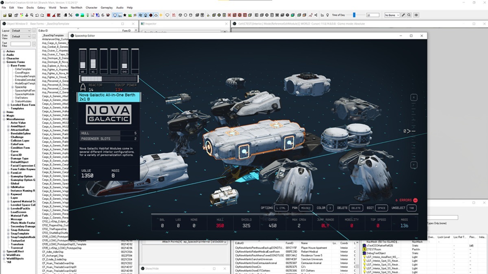
Task: Click the Text Filter input field
Action: pos(20,44)
